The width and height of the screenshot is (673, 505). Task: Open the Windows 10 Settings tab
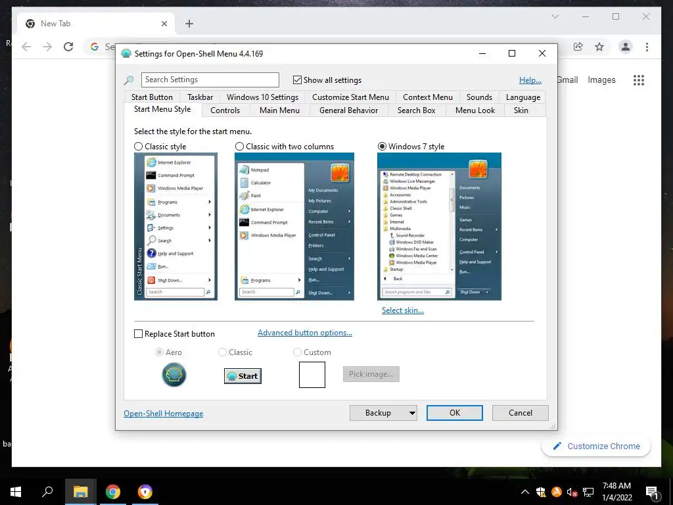click(263, 97)
